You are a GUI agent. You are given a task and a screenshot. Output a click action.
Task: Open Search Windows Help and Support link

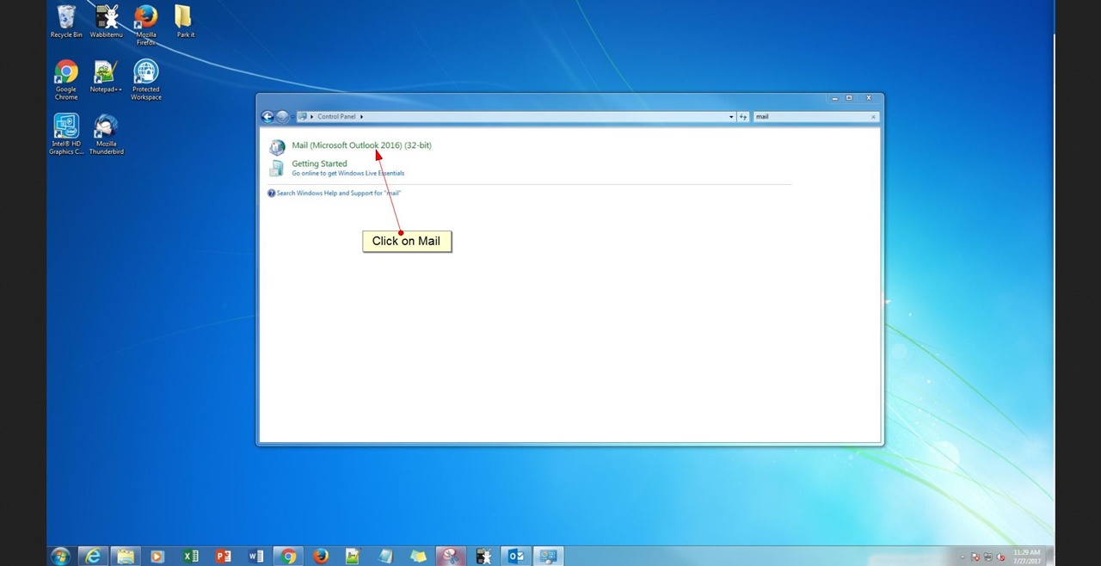[338, 194]
